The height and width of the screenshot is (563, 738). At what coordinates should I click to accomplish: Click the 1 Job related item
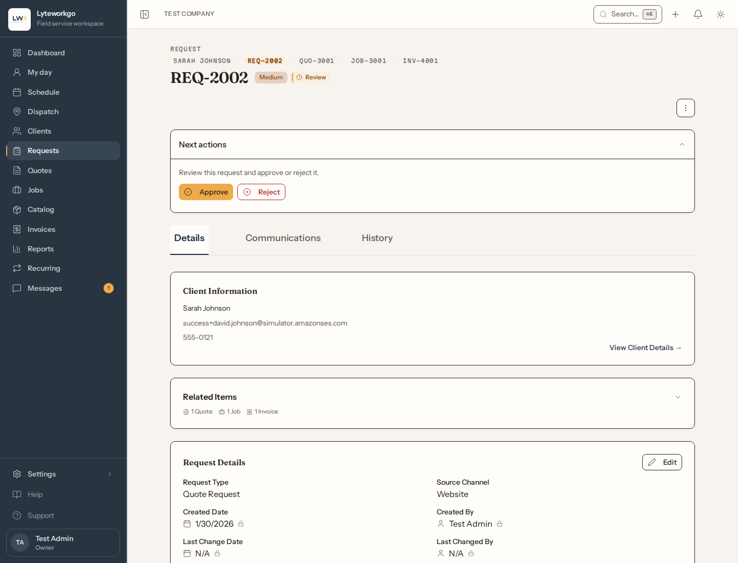coord(230,412)
